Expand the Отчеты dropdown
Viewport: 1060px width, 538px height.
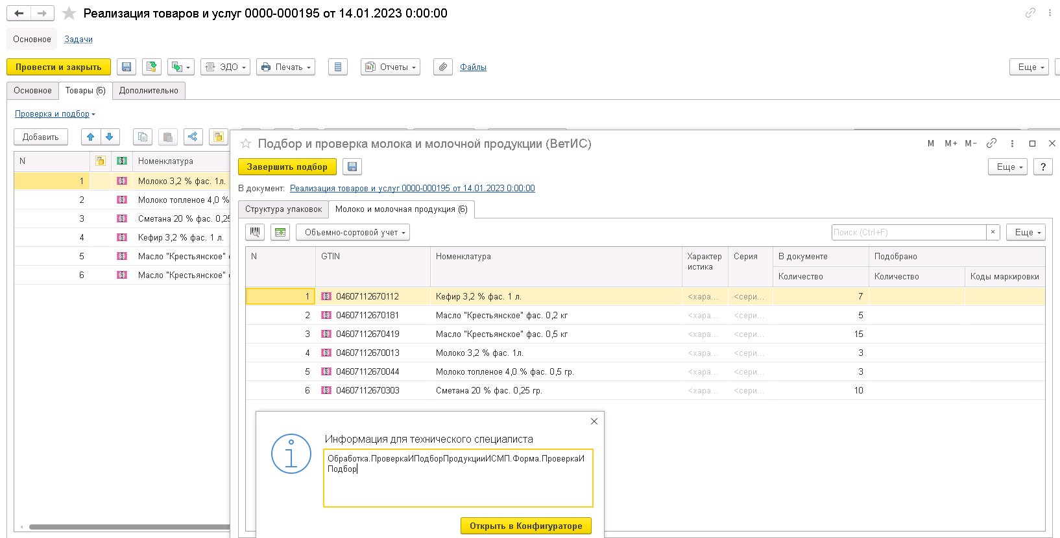(391, 67)
